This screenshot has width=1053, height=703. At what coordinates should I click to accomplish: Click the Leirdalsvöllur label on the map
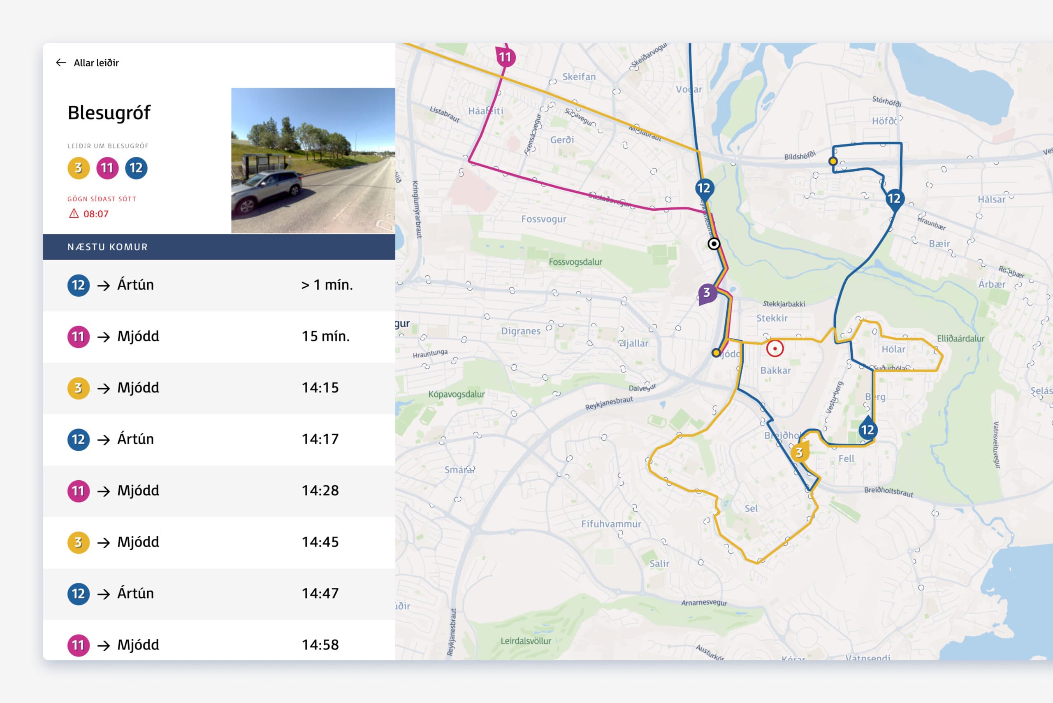[526, 641]
